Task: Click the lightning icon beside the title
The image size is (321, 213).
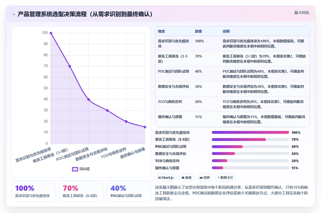Action: click(x=14, y=14)
